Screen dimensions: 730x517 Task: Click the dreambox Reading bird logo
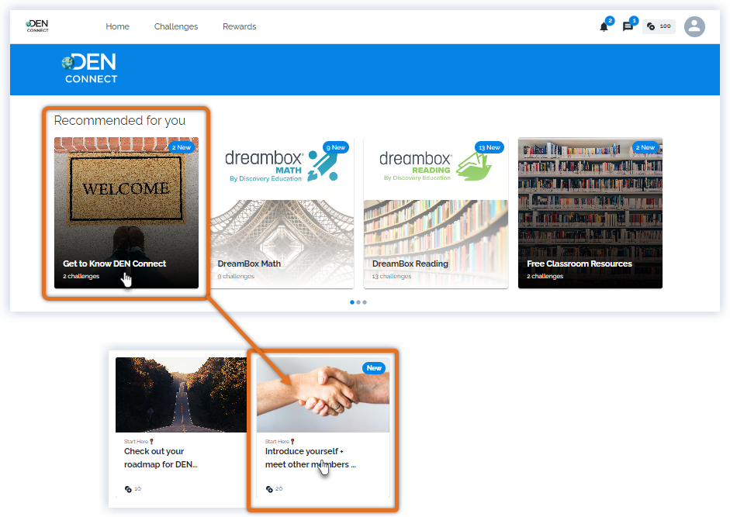tap(473, 167)
